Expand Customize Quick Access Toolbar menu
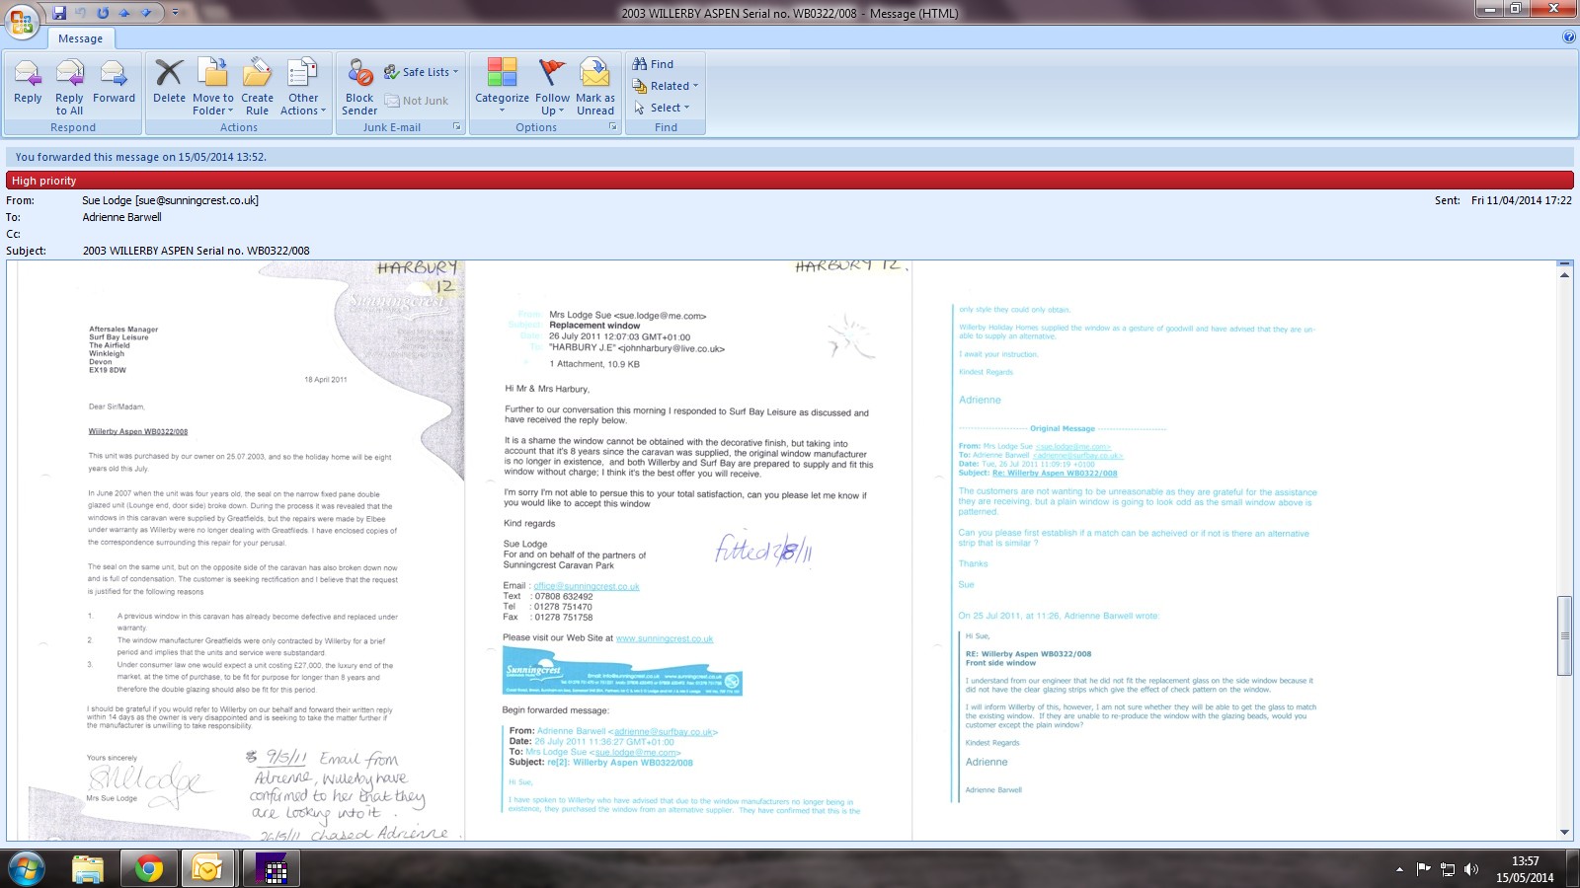 tap(175, 13)
